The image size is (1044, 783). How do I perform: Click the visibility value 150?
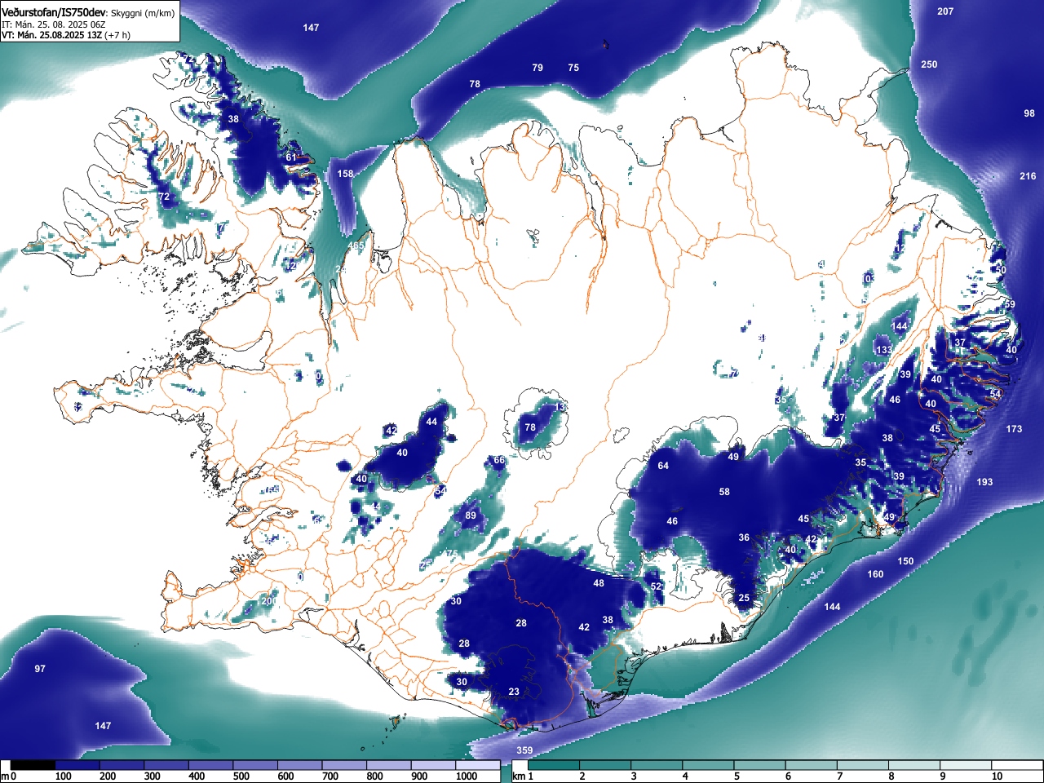click(x=906, y=561)
